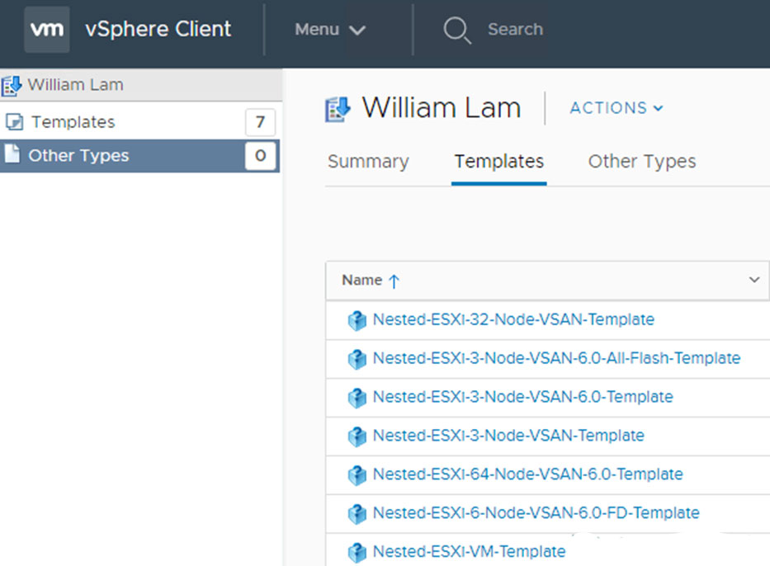This screenshot has height=566, width=770.
Task: Expand the ACTIONS dropdown
Action: click(x=616, y=108)
